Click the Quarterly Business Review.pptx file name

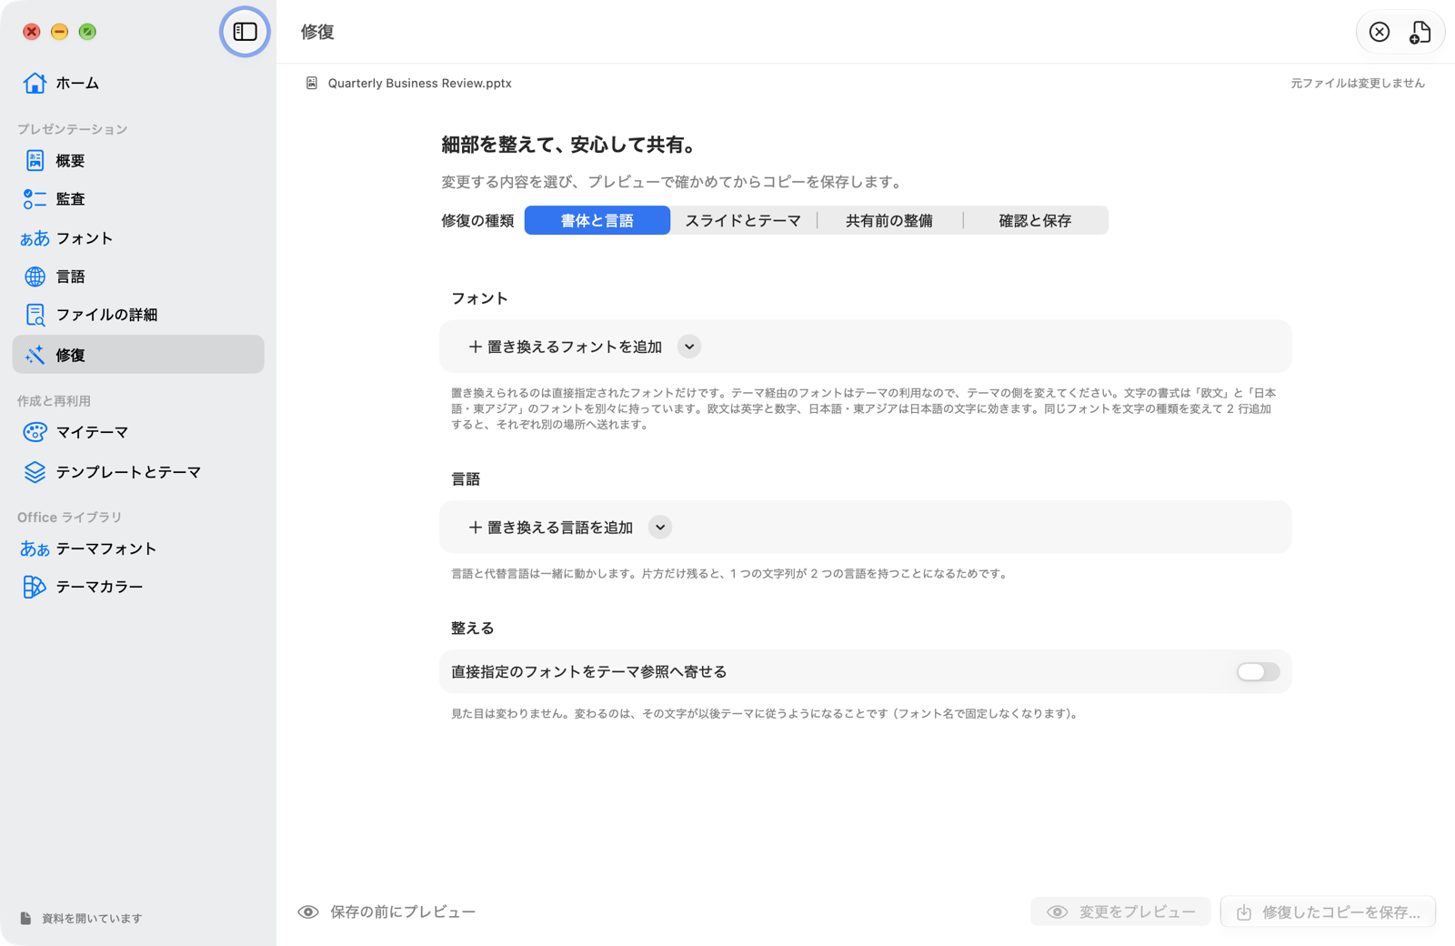coord(420,83)
